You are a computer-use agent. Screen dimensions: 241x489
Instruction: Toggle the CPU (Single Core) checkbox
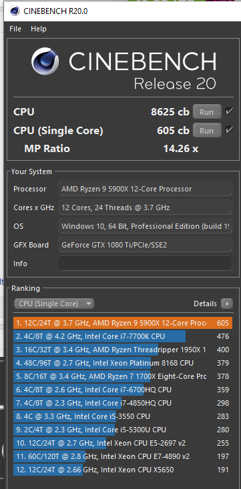tap(229, 130)
